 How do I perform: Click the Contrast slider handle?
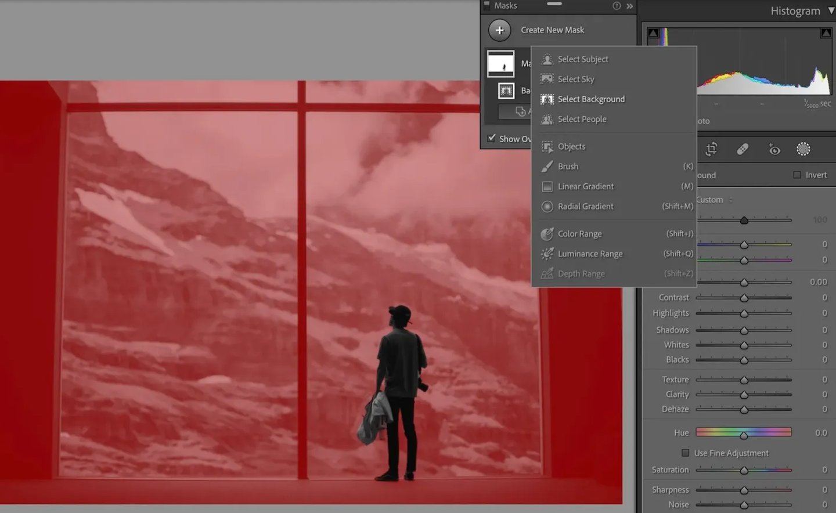744,298
